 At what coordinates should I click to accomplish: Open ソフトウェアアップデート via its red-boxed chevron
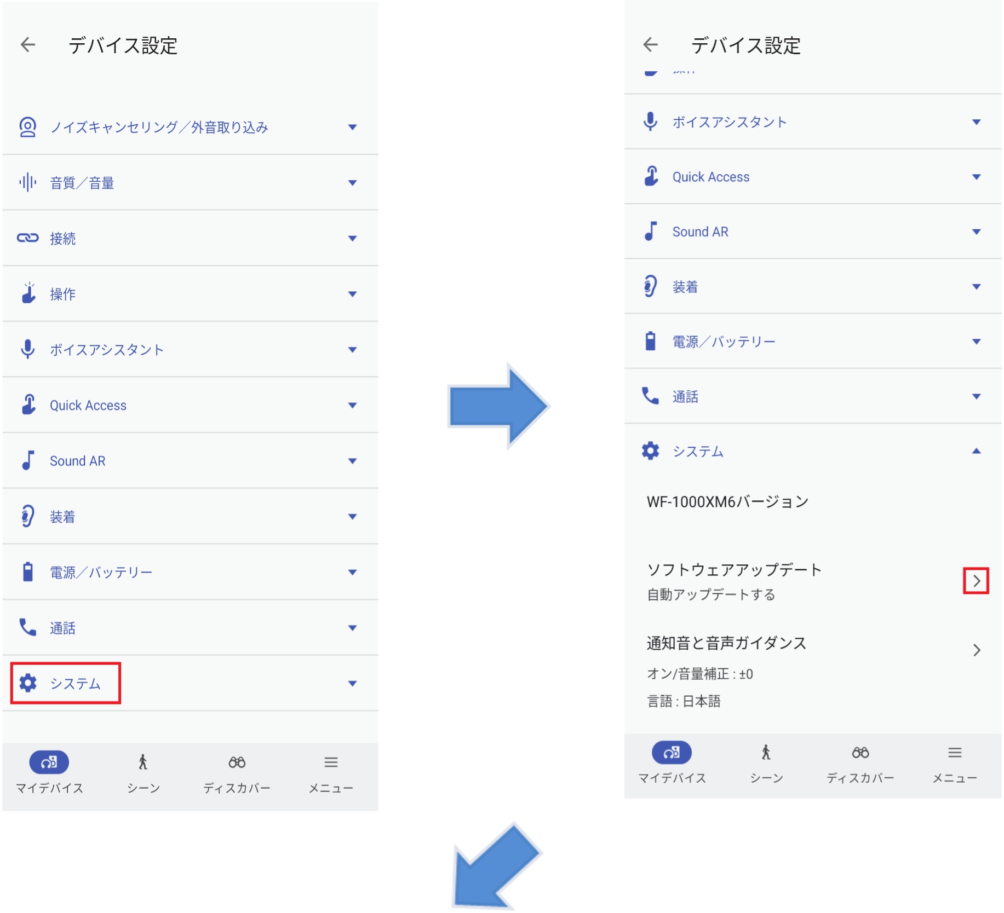(x=976, y=581)
